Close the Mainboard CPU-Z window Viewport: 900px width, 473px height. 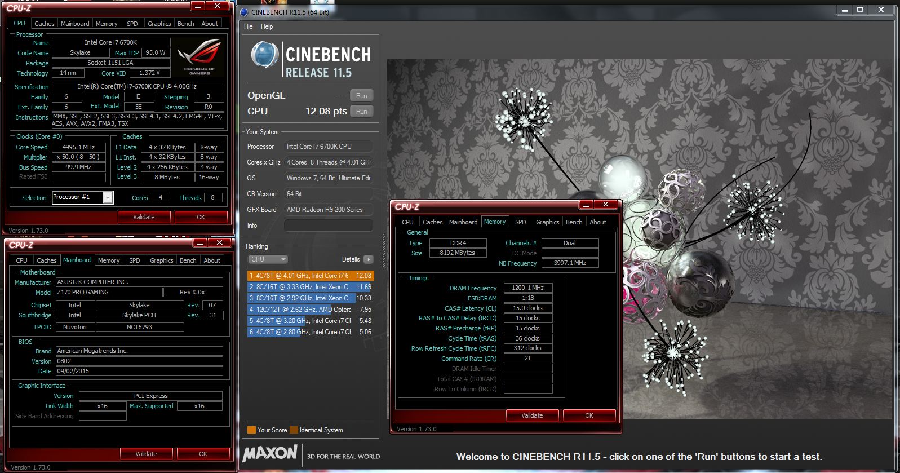click(x=219, y=242)
